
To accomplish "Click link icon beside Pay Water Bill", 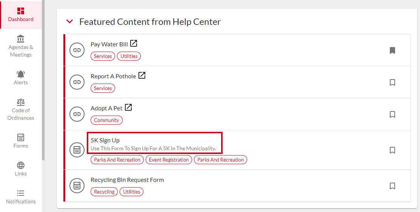I will tap(77, 50).
